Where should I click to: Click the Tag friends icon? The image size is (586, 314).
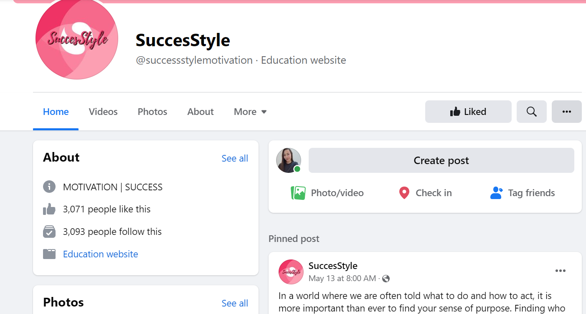click(x=496, y=193)
